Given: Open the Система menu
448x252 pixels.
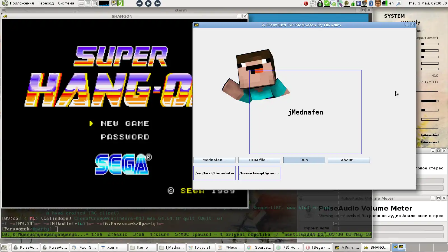Looking at the screenshot, I should [66, 3].
